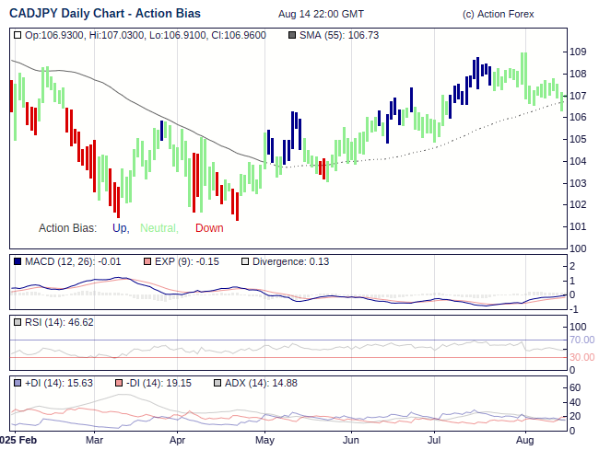Click the RSI (14) legend square
The width and height of the screenshot is (599, 450).
(18, 323)
